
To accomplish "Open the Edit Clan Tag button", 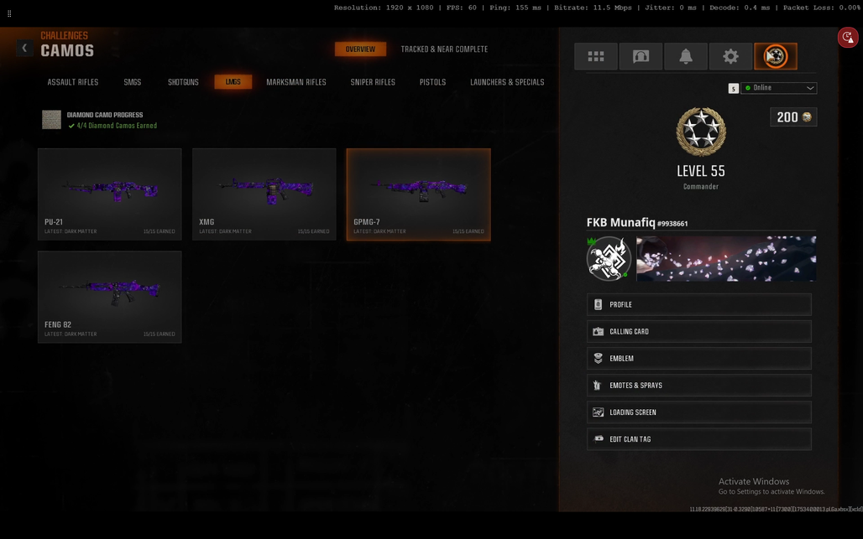I will (x=699, y=439).
